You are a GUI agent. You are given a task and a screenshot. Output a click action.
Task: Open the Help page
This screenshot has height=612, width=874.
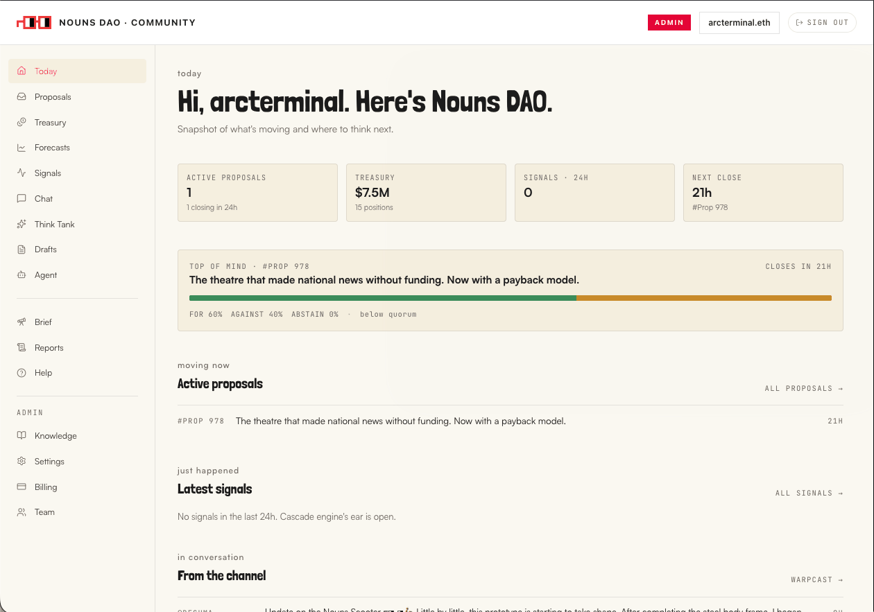click(x=78, y=373)
